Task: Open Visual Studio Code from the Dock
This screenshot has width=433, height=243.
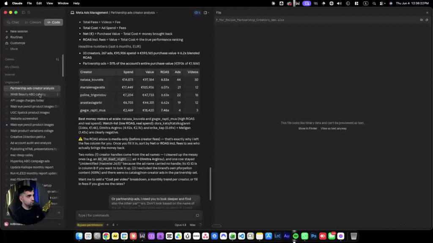Action: coord(241,236)
